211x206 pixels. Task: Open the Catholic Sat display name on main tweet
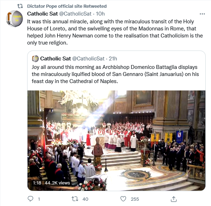[x=43, y=14]
